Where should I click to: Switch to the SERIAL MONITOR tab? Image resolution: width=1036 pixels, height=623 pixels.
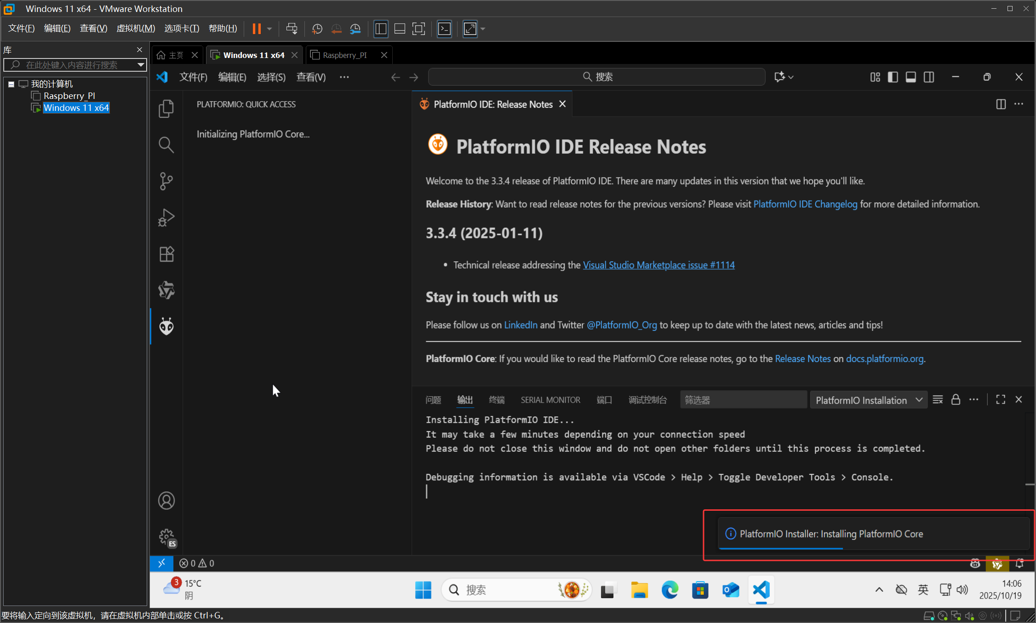[550, 399]
